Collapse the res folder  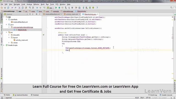coord(7,32)
